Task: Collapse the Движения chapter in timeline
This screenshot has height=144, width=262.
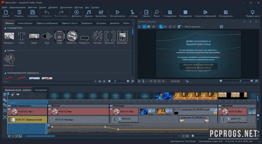Action: click(220, 106)
